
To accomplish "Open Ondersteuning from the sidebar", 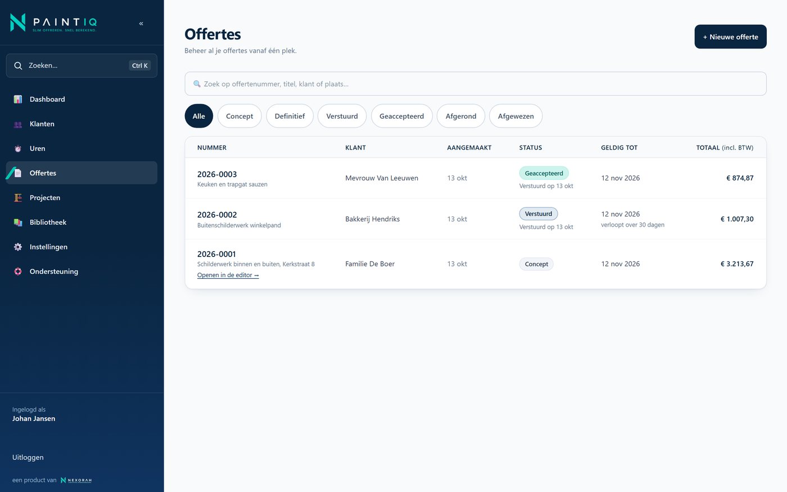I will pos(82,272).
